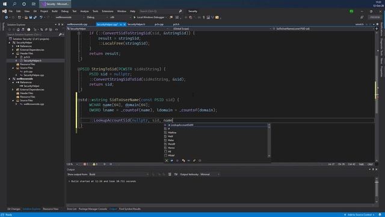Open the Debug menu
The width and height of the screenshot is (385, 217).
coord(65,11)
